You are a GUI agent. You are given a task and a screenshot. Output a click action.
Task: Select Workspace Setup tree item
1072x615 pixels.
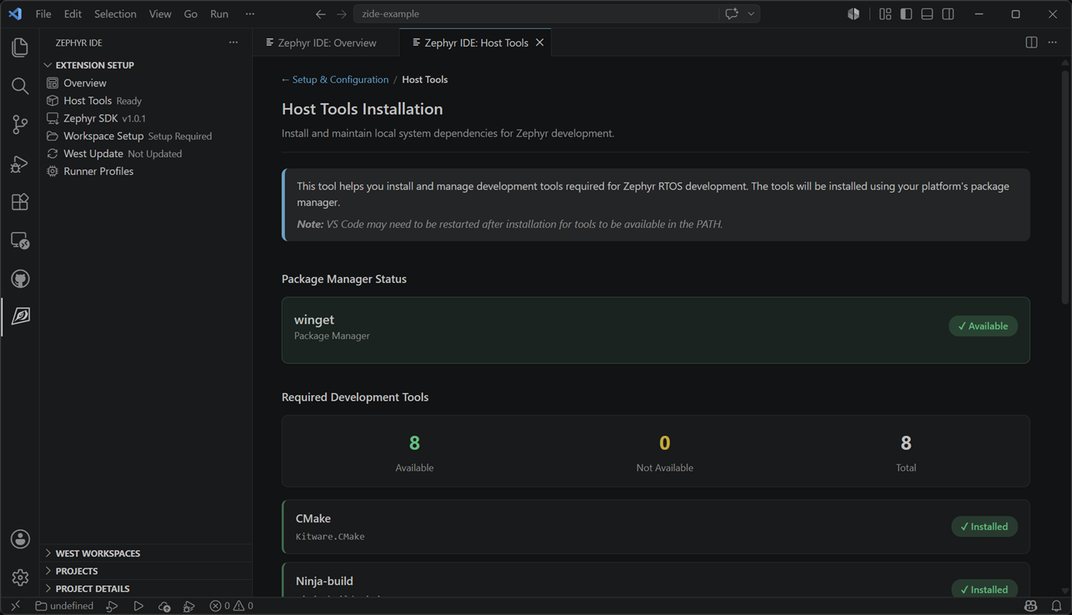pos(145,135)
